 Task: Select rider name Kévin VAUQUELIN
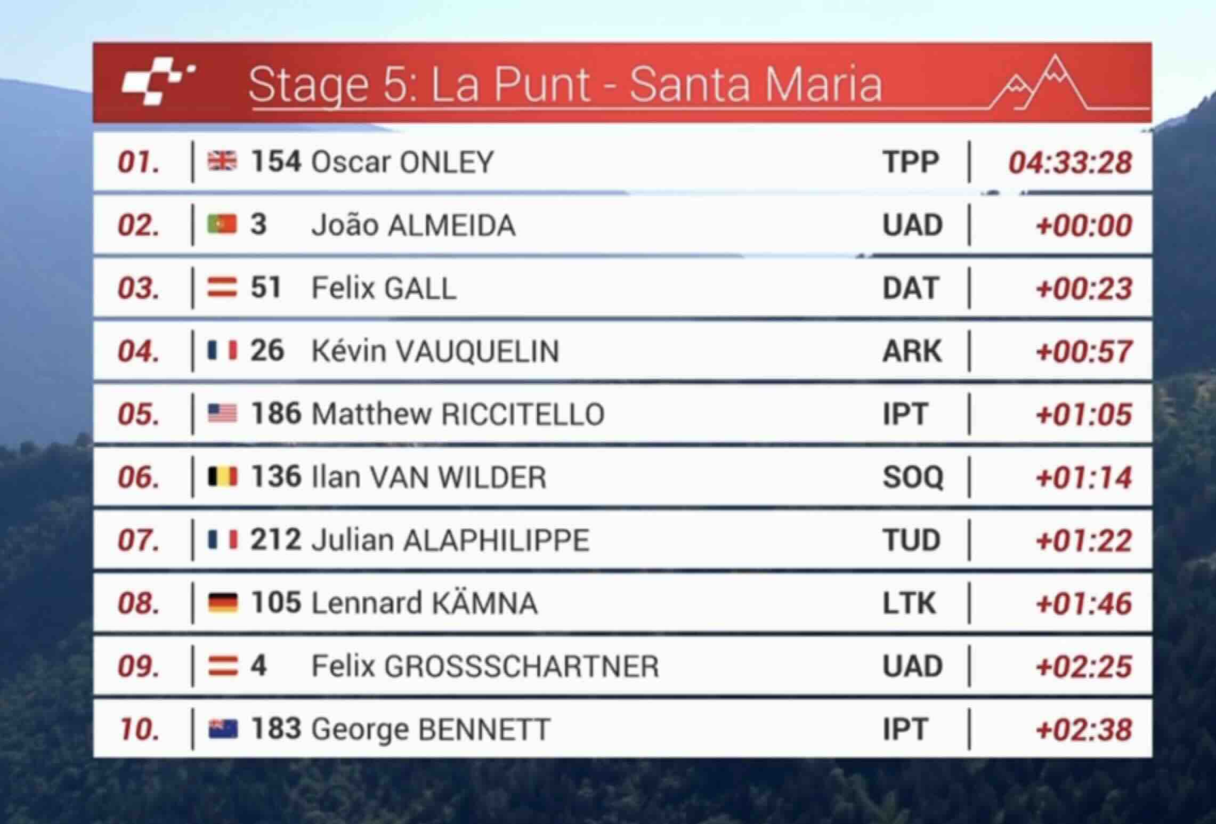[x=435, y=351]
